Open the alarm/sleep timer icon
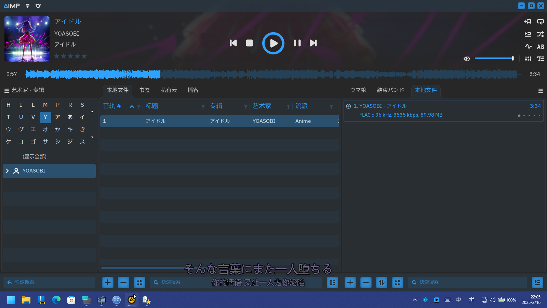The image size is (547, 308). tap(38, 6)
